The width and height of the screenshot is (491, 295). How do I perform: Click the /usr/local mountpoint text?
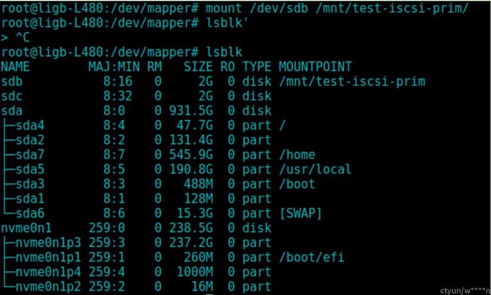point(315,169)
